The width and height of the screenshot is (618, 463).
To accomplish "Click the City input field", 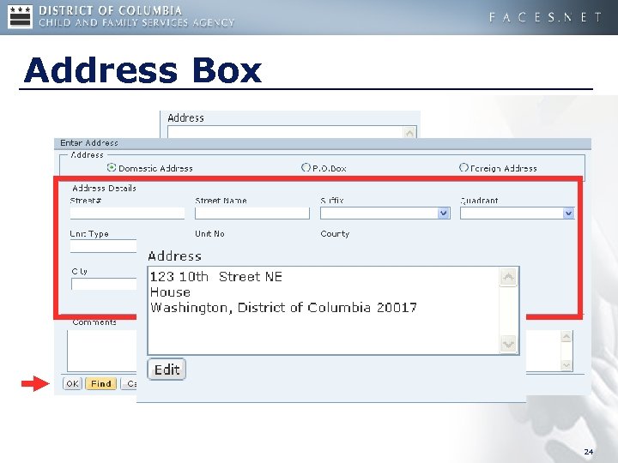I will pyautogui.click(x=104, y=284).
